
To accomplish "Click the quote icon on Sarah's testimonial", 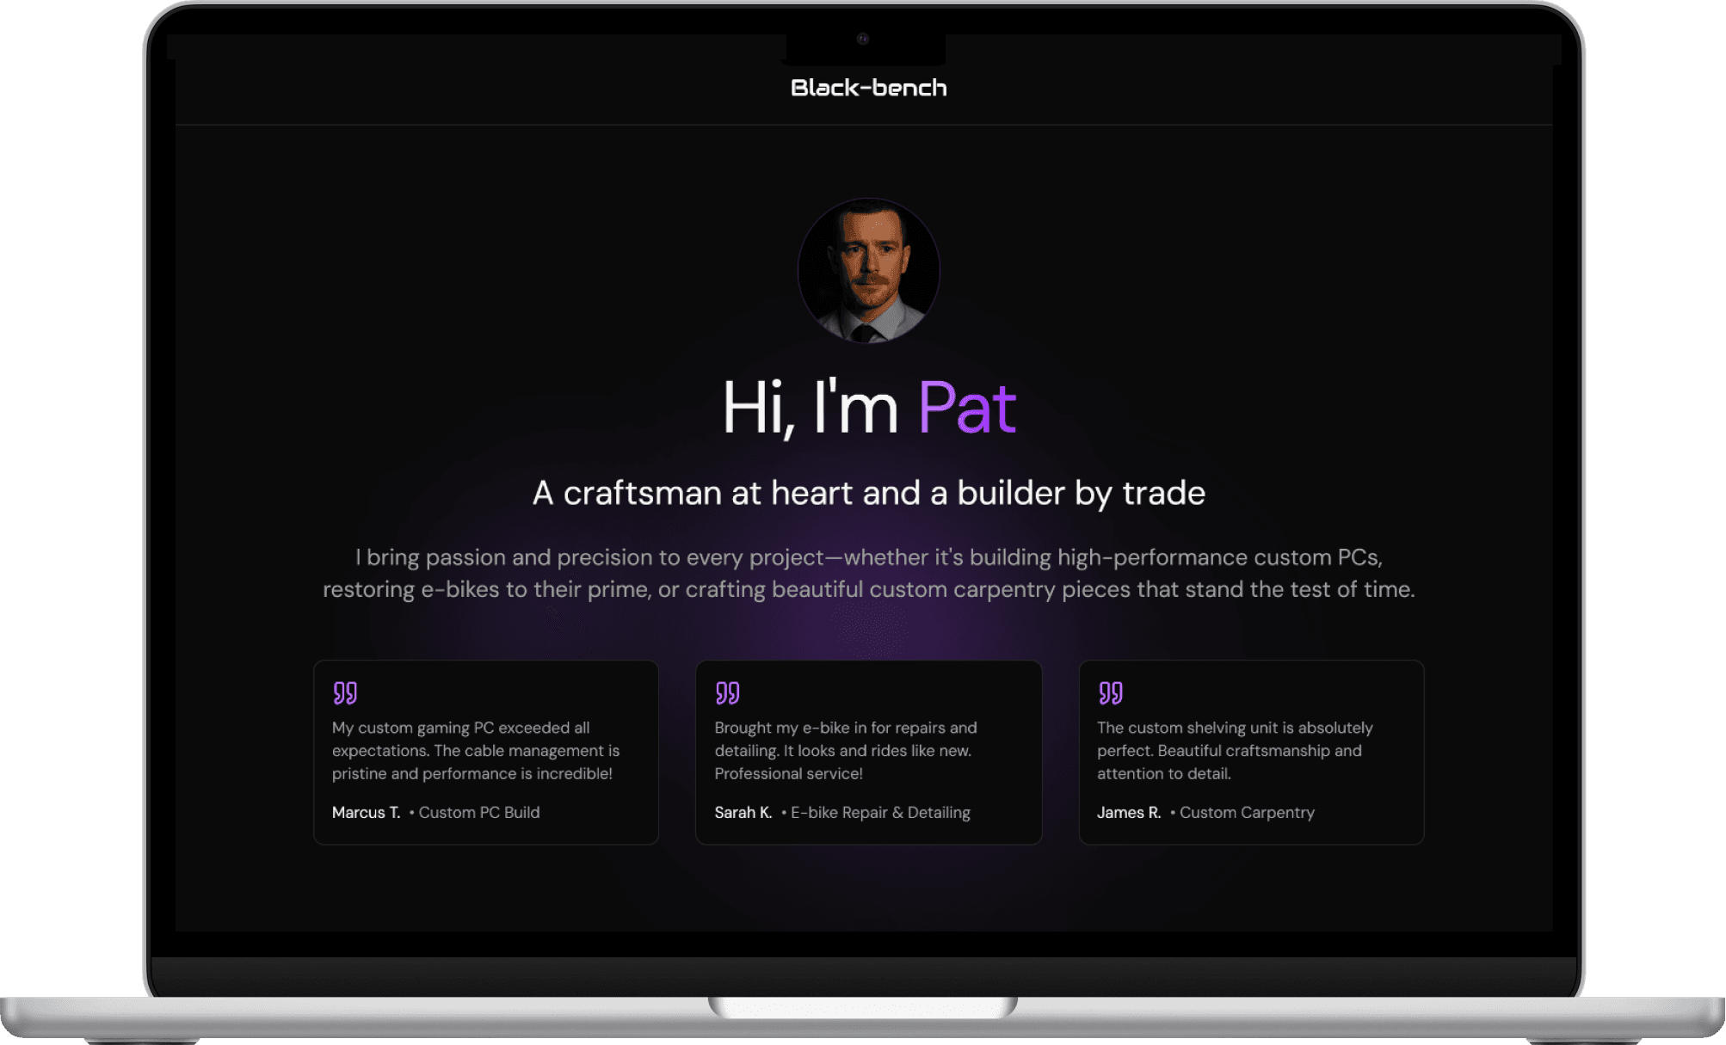I will [x=727, y=693].
